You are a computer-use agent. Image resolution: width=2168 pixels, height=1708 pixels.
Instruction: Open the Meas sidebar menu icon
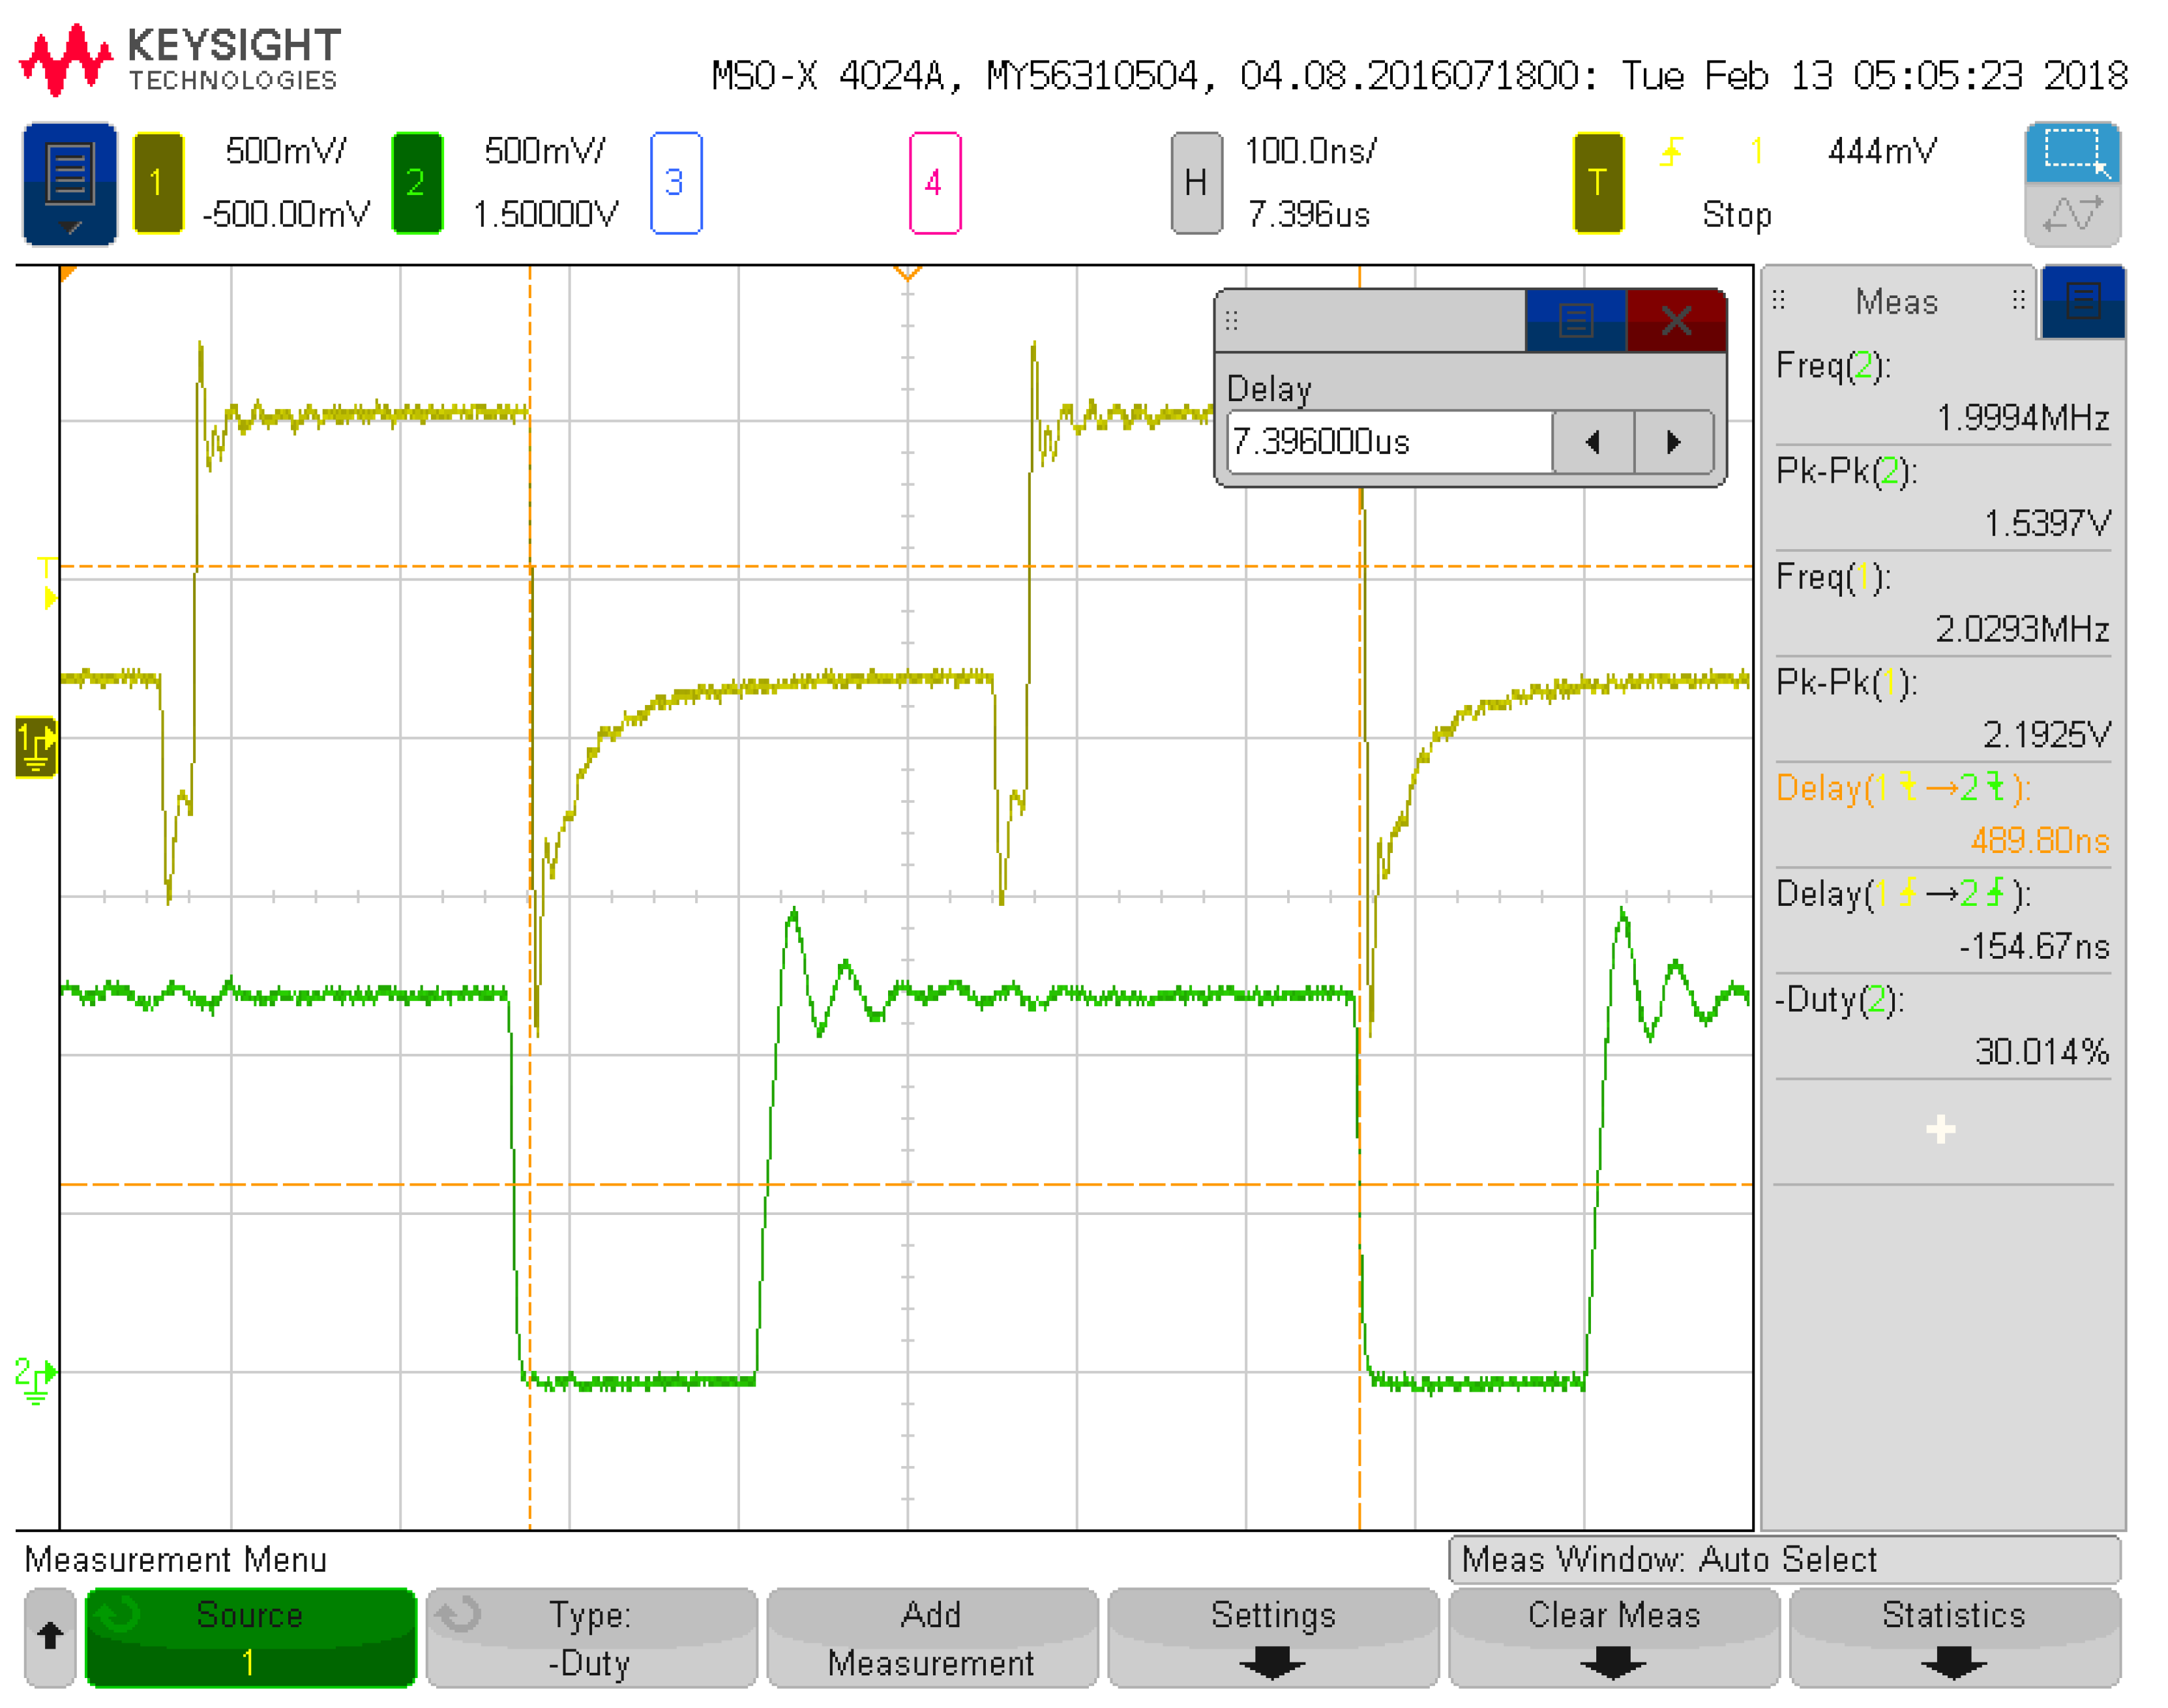[x=2083, y=302]
